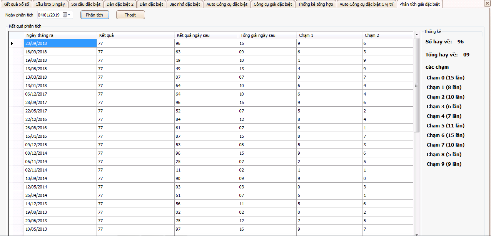Viewport: 491px width, 236px height.
Task: Click the Tổng giải ngày sau column header
Action: (267, 35)
